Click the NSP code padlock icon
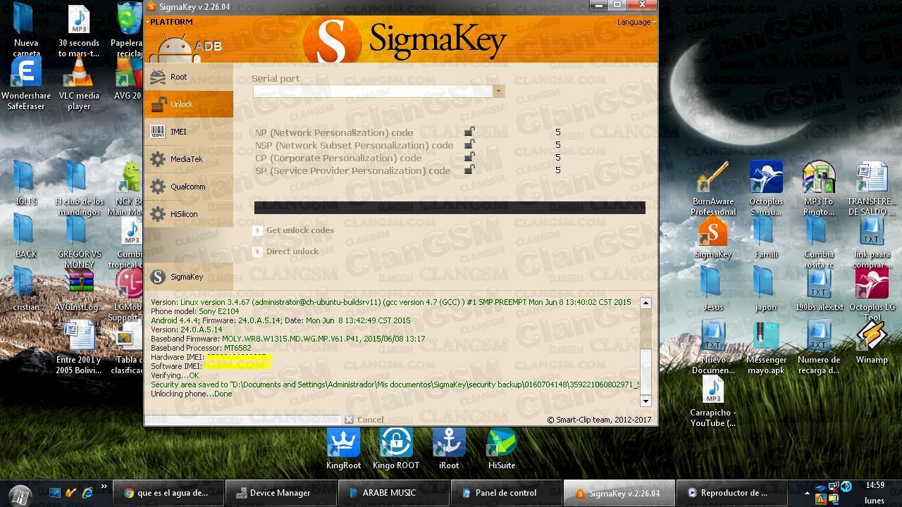The width and height of the screenshot is (902, 507). tap(469, 144)
